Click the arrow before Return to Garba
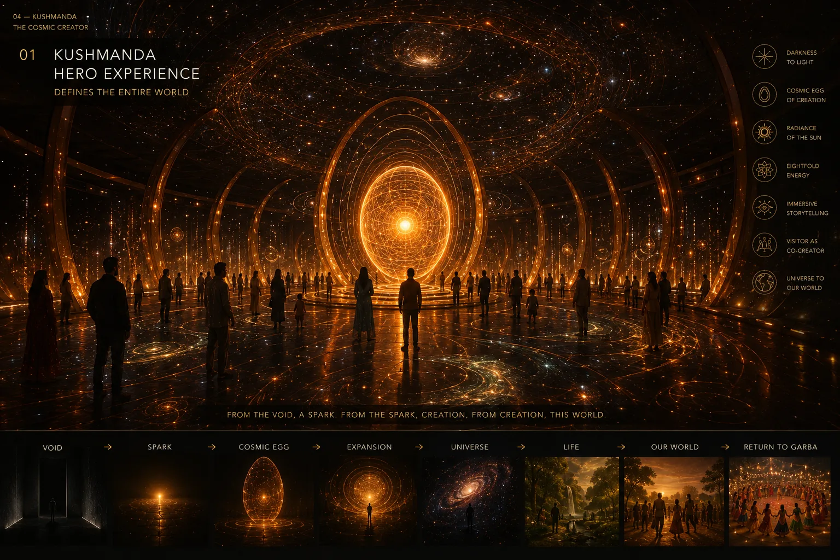Image resolution: width=840 pixels, height=560 pixels. point(725,447)
